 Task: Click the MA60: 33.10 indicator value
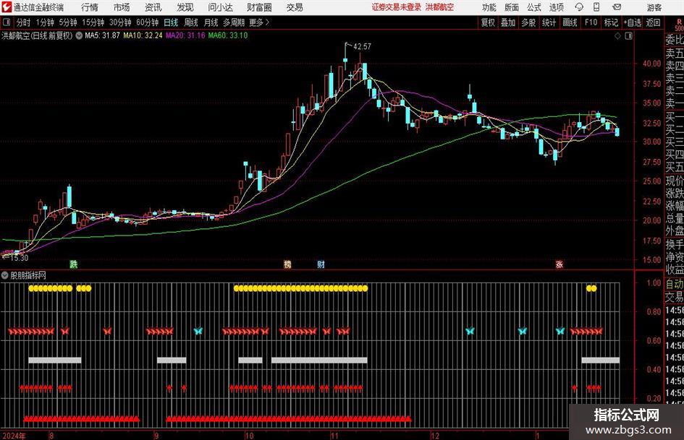click(x=228, y=35)
